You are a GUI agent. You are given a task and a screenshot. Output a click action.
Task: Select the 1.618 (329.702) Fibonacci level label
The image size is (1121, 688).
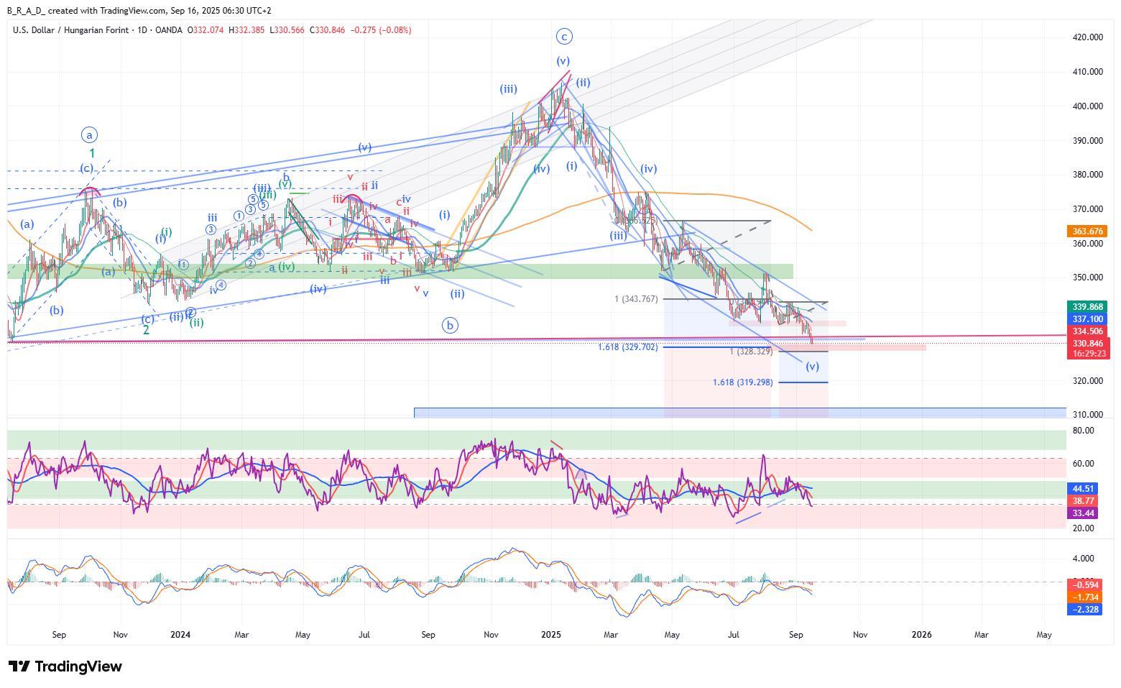(627, 347)
